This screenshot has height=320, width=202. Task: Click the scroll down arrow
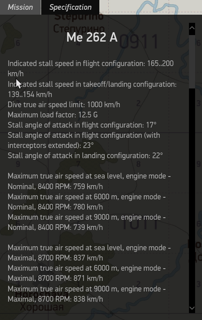point(192,308)
